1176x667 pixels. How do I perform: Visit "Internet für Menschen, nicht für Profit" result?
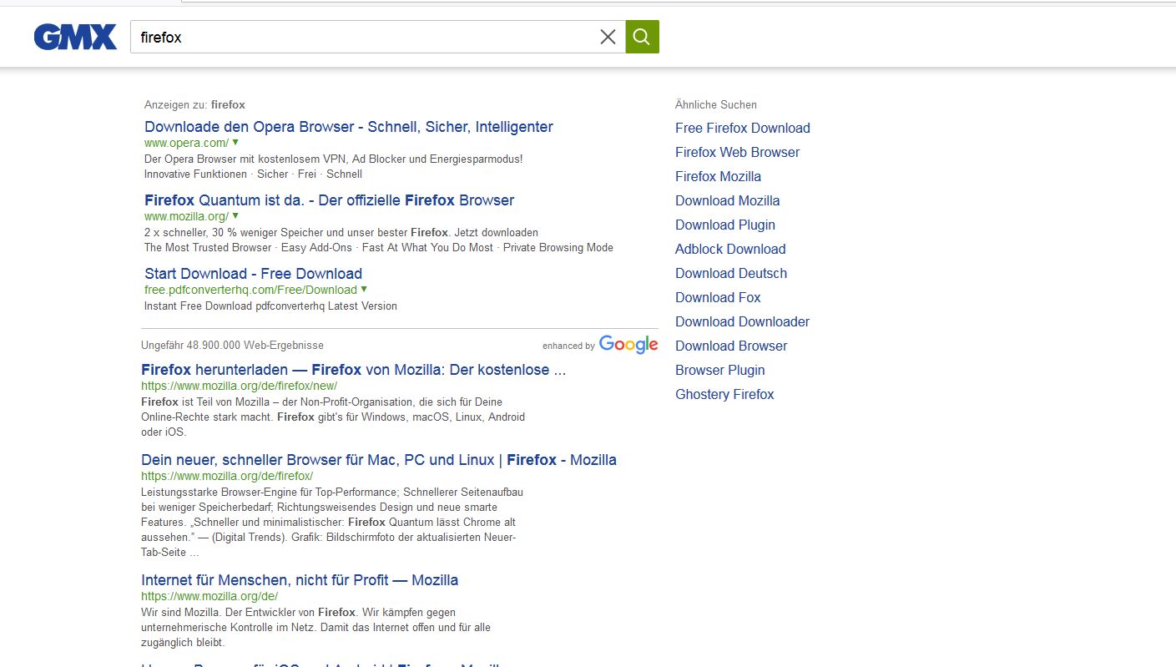click(x=300, y=580)
